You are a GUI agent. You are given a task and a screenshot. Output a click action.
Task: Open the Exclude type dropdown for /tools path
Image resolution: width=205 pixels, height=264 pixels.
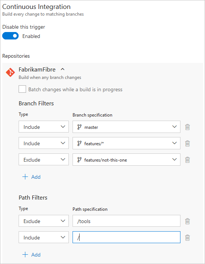pyautogui.click(x=44, y=221)
